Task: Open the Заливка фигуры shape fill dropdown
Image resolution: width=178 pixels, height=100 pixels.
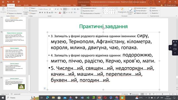Action: coord(141,8)
